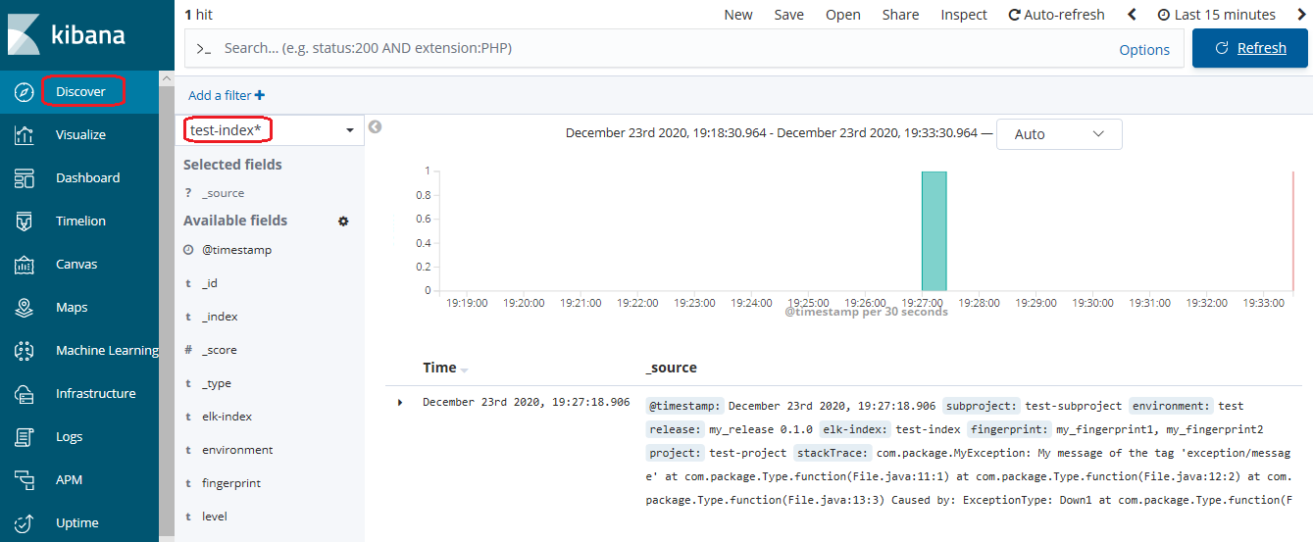
Task: Open Timelion icon in sidebar
Action: tap(25, 222)
